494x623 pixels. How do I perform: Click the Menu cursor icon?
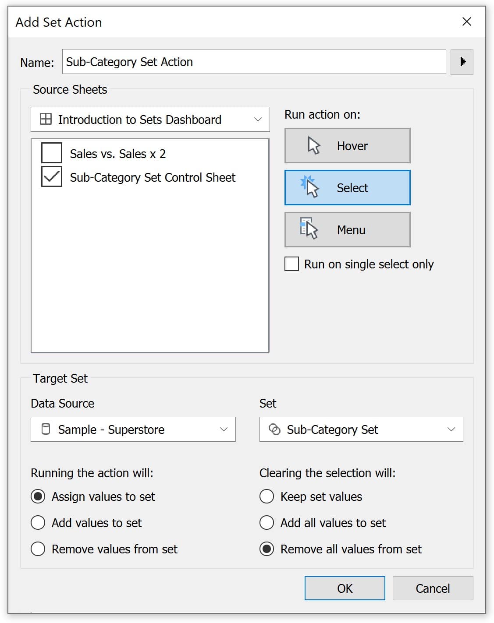click(x=309, y=229)
